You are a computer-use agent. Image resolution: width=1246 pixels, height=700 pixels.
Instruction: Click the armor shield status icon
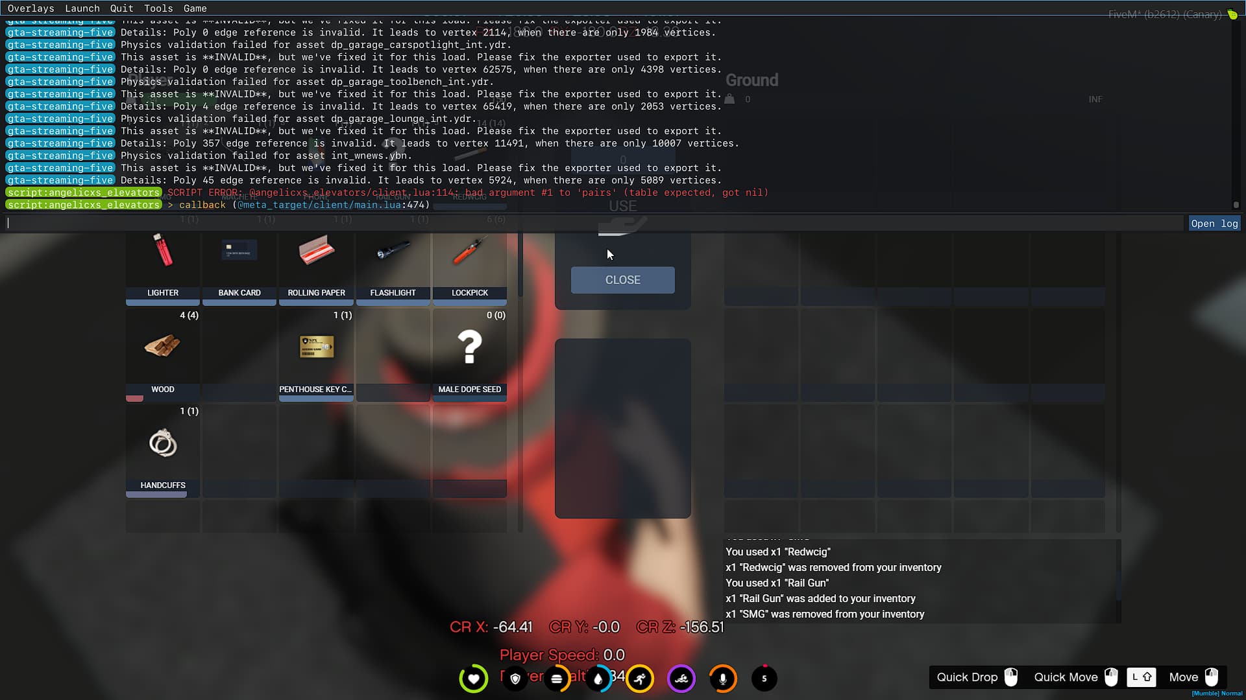click(x=515, y=679)
